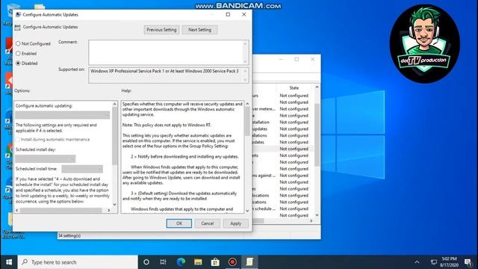The image size is (478, 269).
Task: Click the Bandicam record icon on taskbar
Action: tap(232, 262)
